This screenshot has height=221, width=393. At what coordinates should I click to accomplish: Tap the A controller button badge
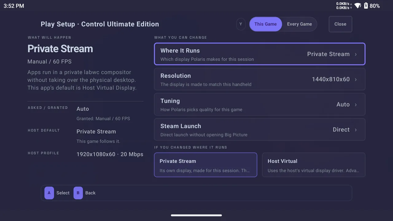(49, 193)
